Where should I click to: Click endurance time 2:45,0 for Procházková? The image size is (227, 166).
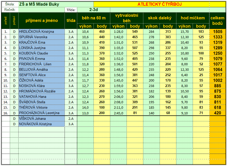[x=119, y=113]
